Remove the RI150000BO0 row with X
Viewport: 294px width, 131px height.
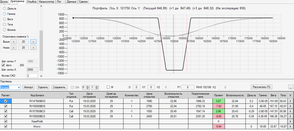coord(290,106)
